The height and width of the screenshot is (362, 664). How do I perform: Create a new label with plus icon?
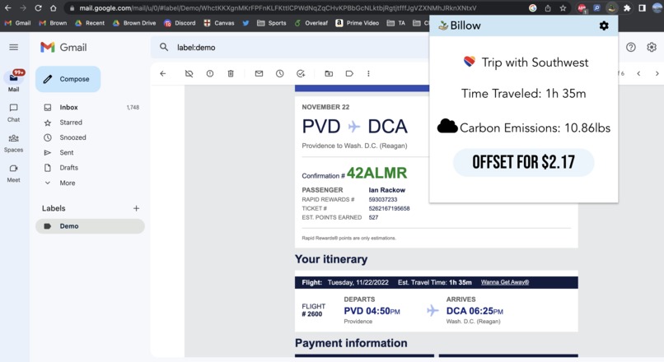(x=137, y=208)
